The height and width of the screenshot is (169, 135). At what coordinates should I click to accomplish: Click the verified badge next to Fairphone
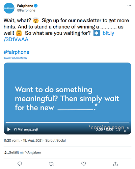click(36, 6)
